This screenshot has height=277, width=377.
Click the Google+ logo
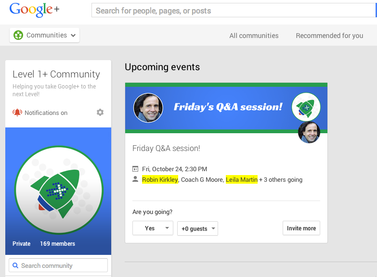tap(34, 10)
